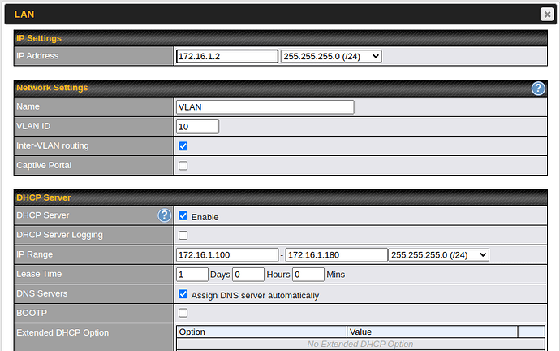Screen dimensions: 560x351
Task: Close the LAN dialog window
Action: coord(547,14)
